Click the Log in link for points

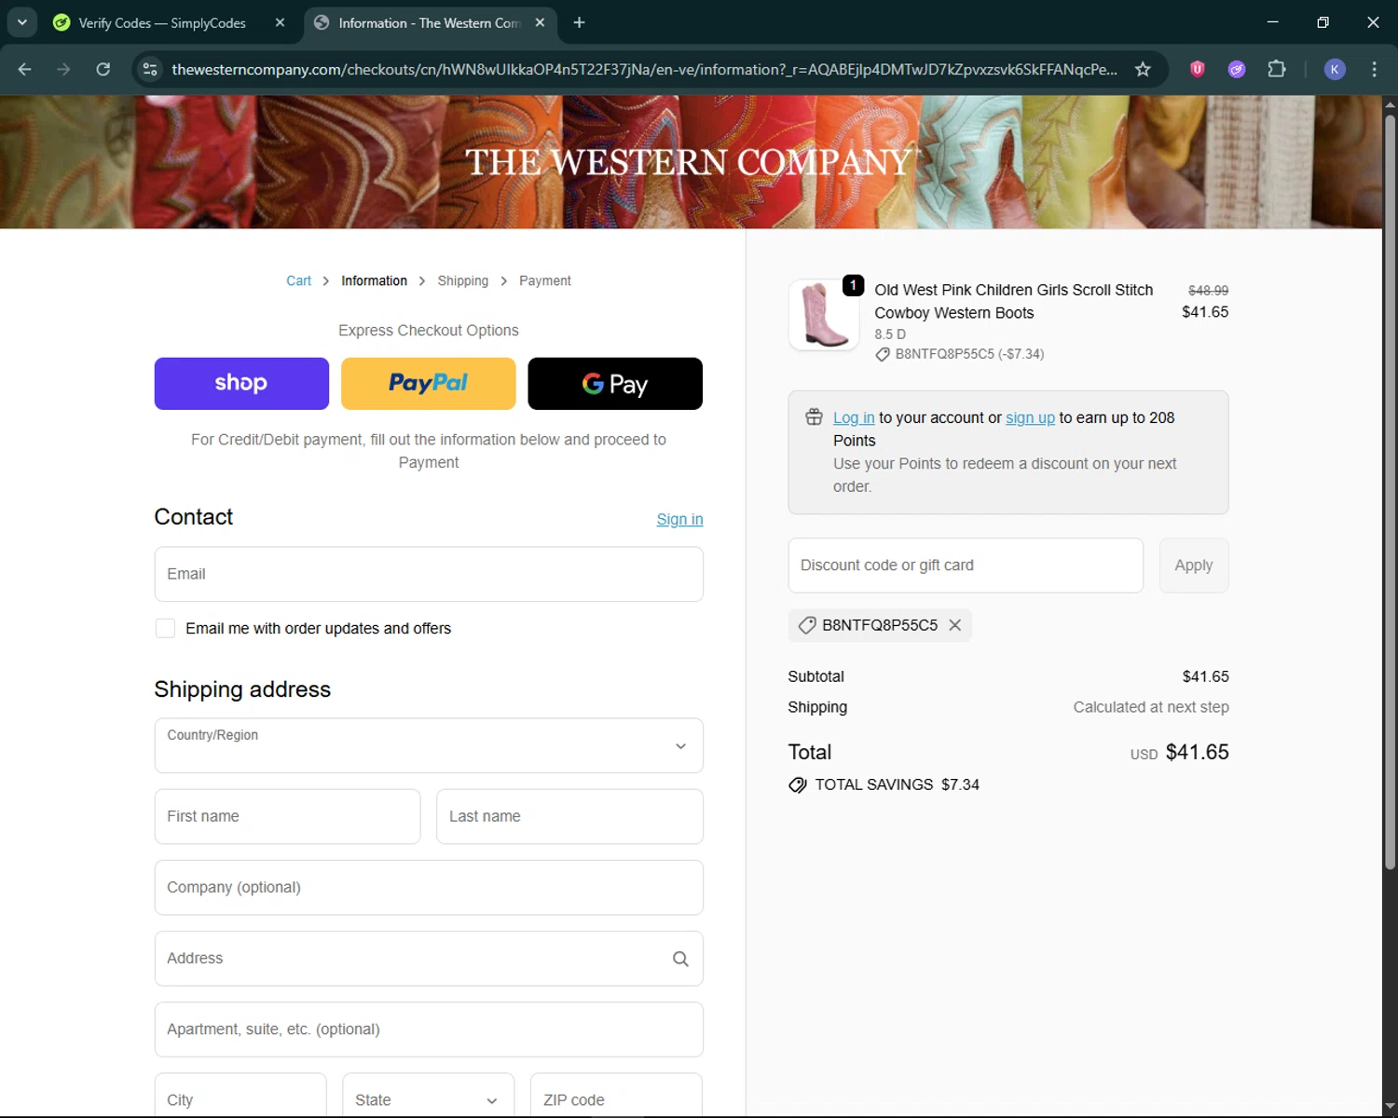pos(854,418)
